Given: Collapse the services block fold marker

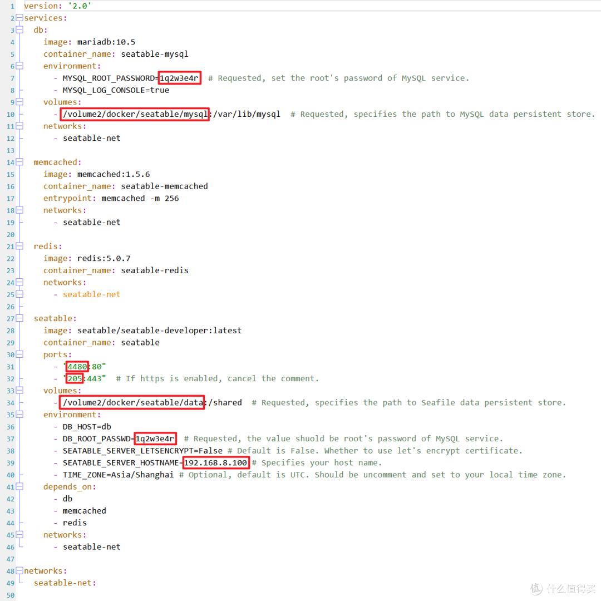Looking at the screenshot, I should pos(19,18).
